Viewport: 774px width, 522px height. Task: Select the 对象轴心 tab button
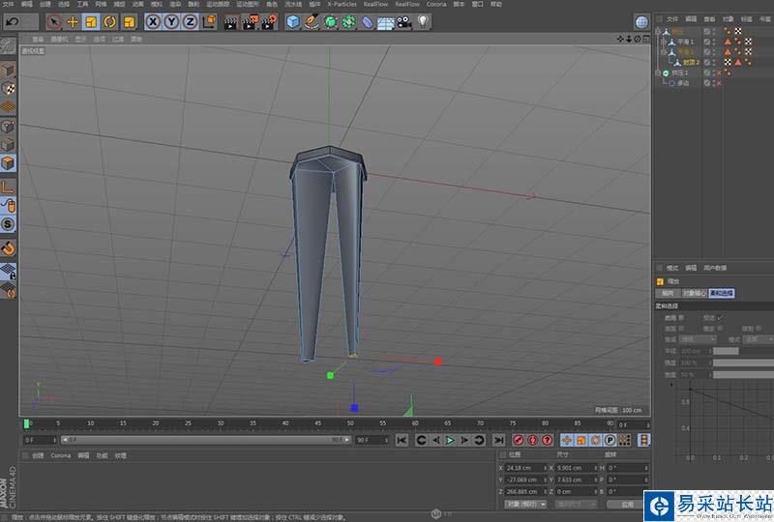coord(694,293)
